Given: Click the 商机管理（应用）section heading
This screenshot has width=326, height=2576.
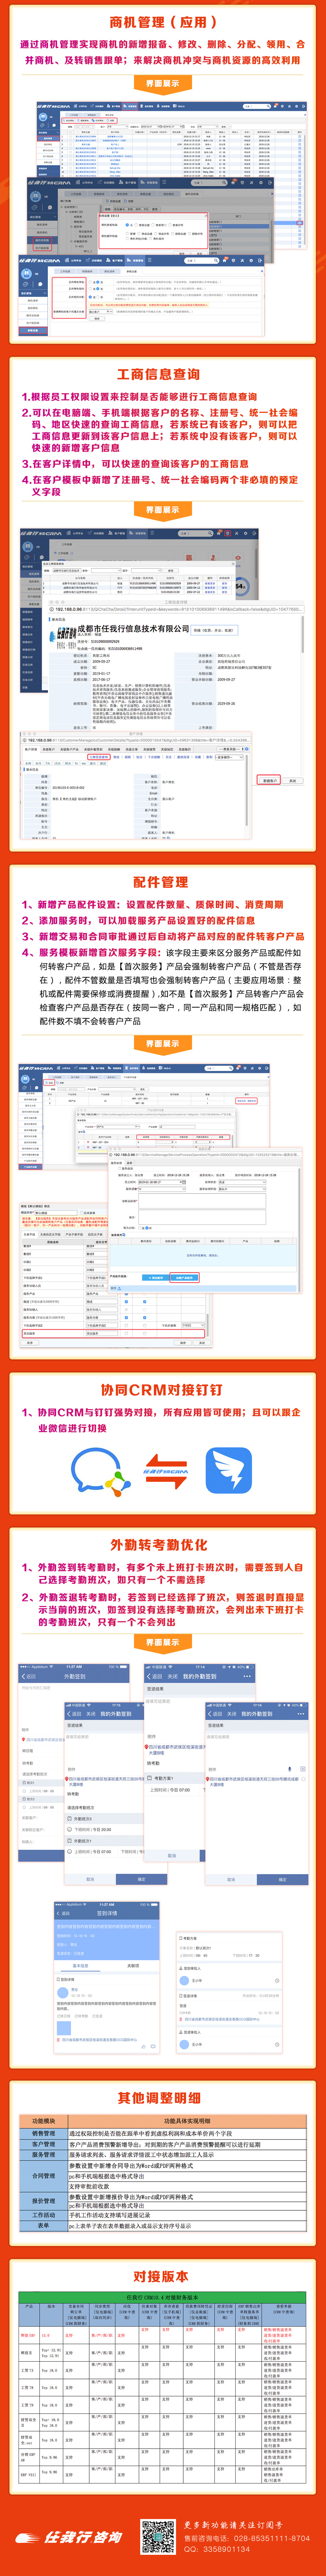Looking at the screenshot, I should (163, 22).
